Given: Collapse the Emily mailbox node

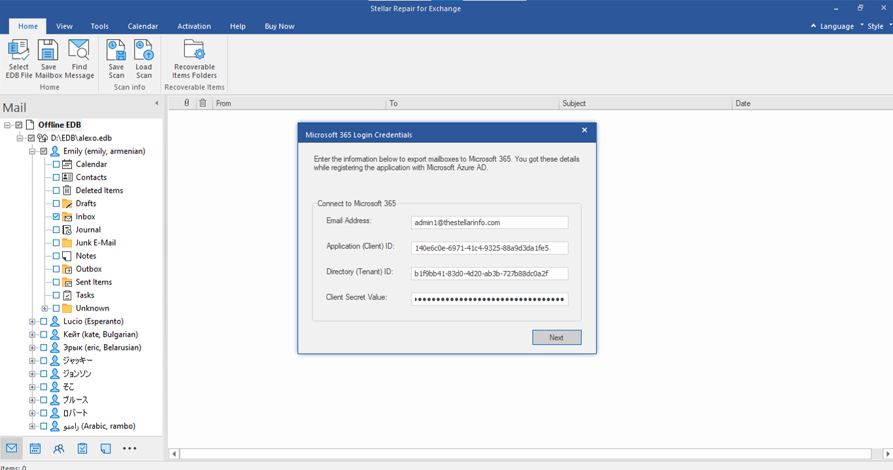Looking at the screenshot, I should pos(32,151).
